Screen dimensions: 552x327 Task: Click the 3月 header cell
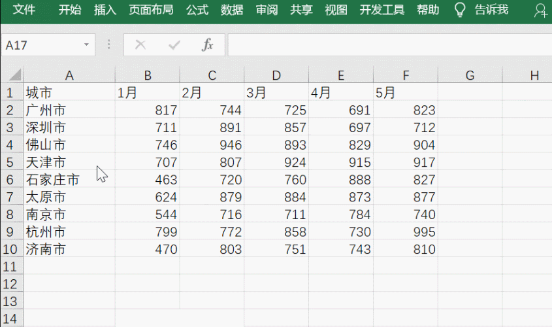click(276, 92)
